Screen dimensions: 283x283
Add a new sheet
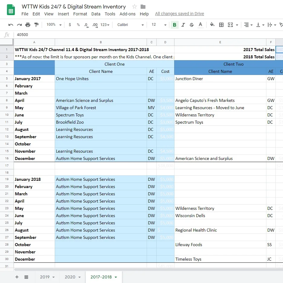pyautogui.click(x=17, y=277)
